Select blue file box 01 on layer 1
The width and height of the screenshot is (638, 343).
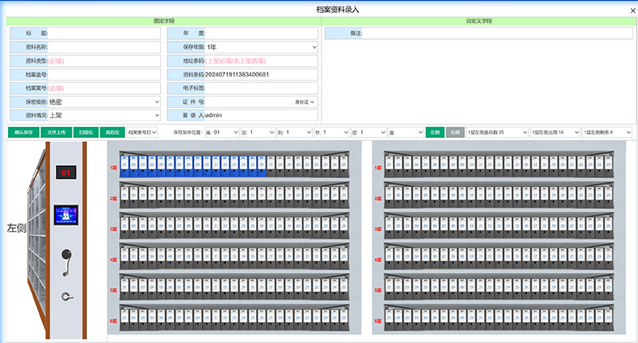click(124, 165)
